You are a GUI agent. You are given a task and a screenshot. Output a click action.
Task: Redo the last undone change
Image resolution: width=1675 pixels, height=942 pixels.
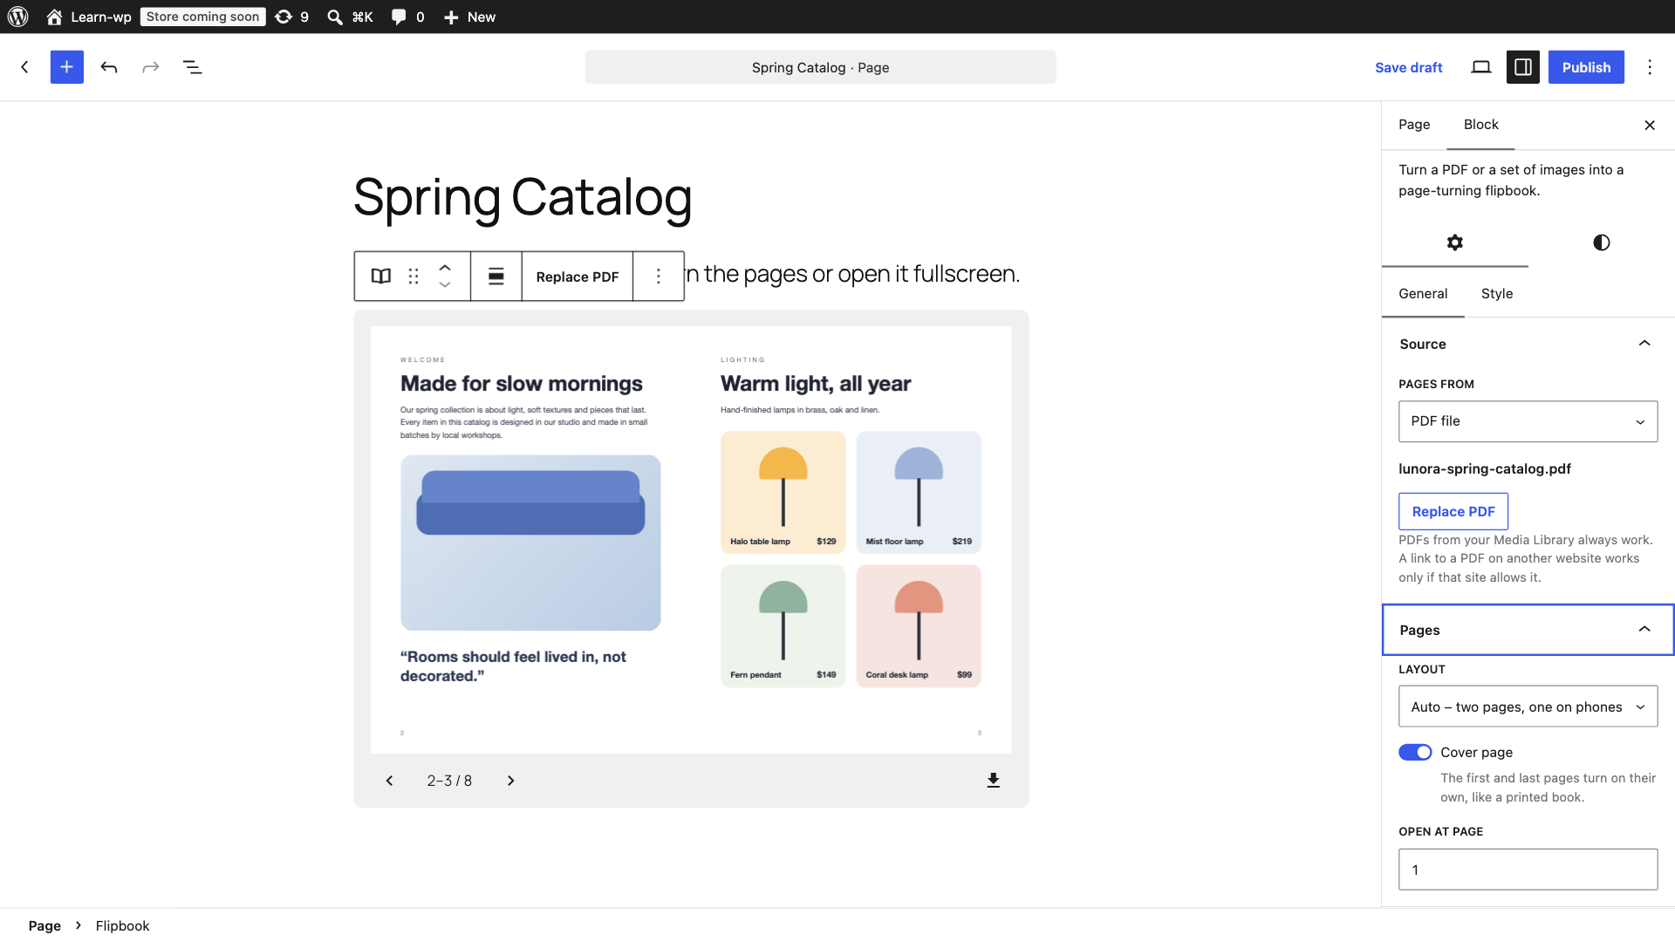151,67
